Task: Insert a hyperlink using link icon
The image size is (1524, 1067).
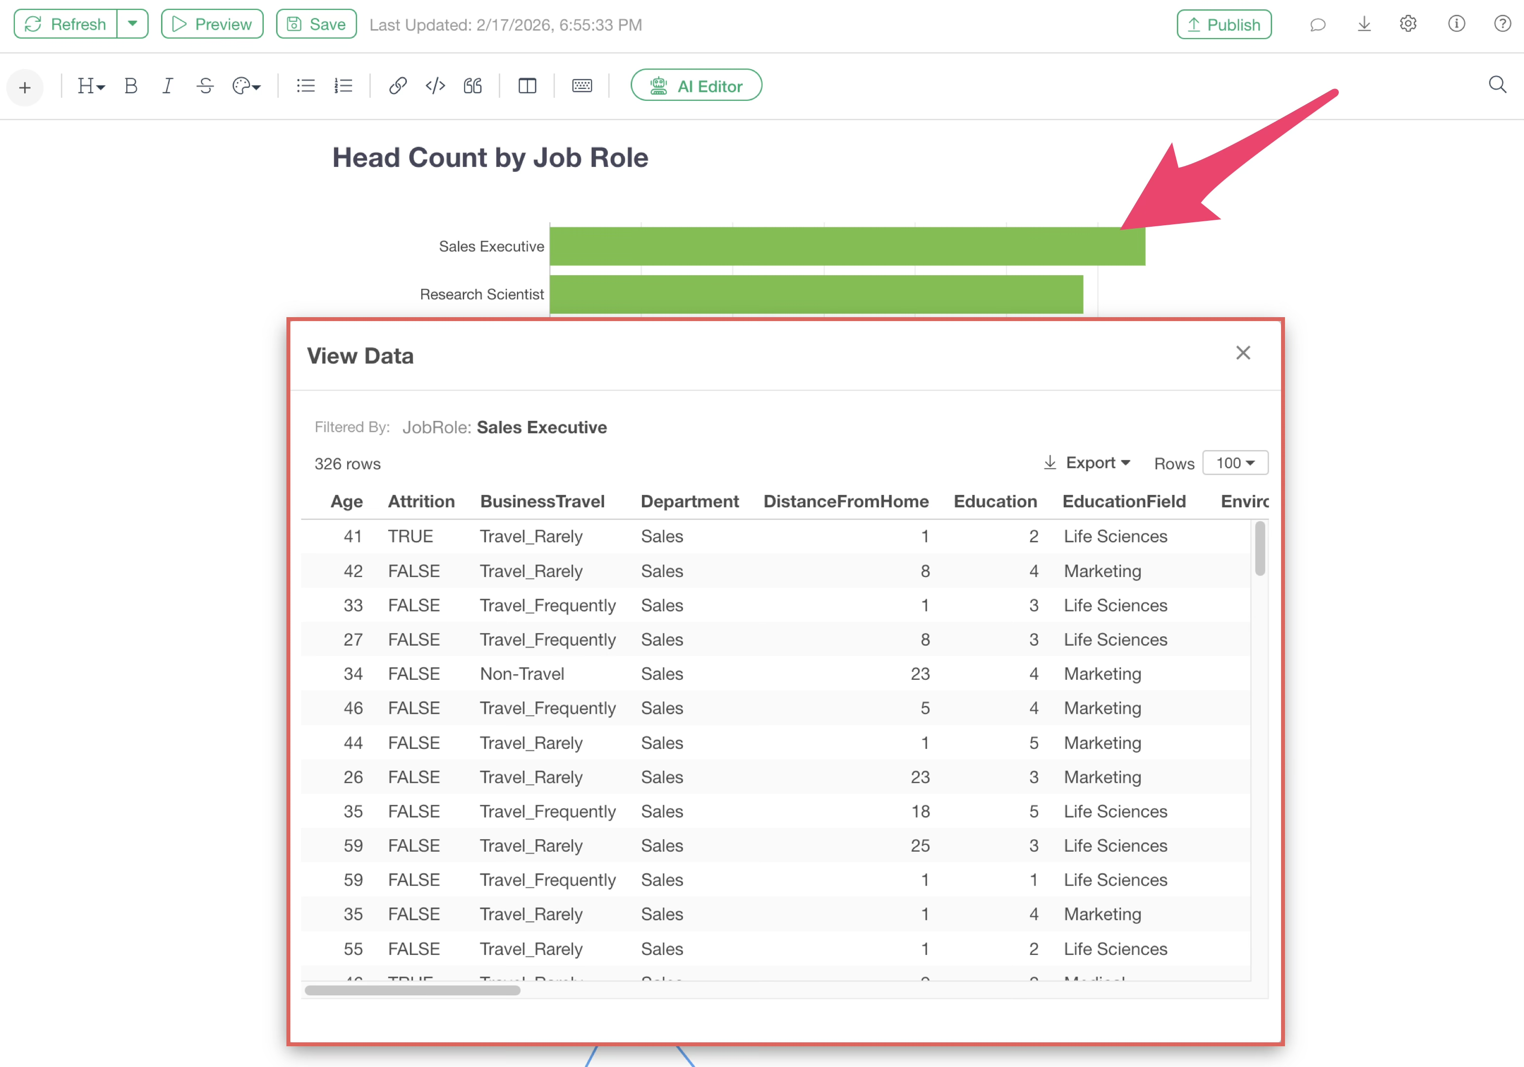Action: point(397,85)
